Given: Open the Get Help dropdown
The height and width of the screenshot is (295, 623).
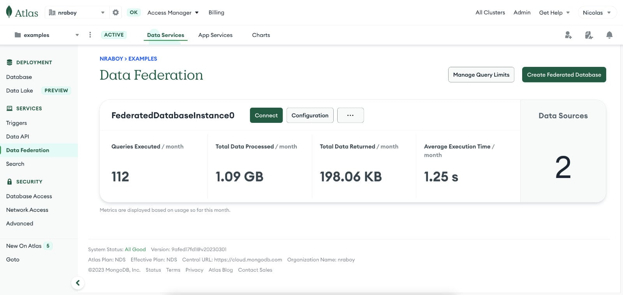Looking at the screenshot, I should click(554, 12).
